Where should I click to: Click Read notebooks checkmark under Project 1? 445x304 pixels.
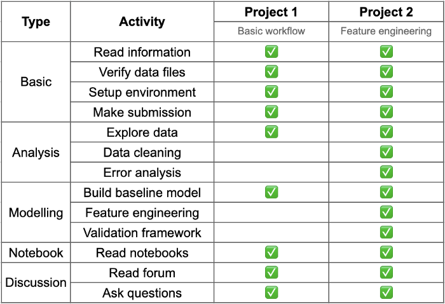(271, 252)
